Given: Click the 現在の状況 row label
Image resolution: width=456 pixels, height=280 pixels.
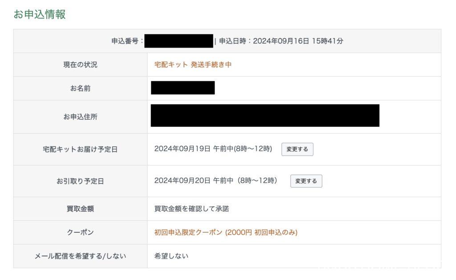Looking at the screenshot, I should pos(80,65).
